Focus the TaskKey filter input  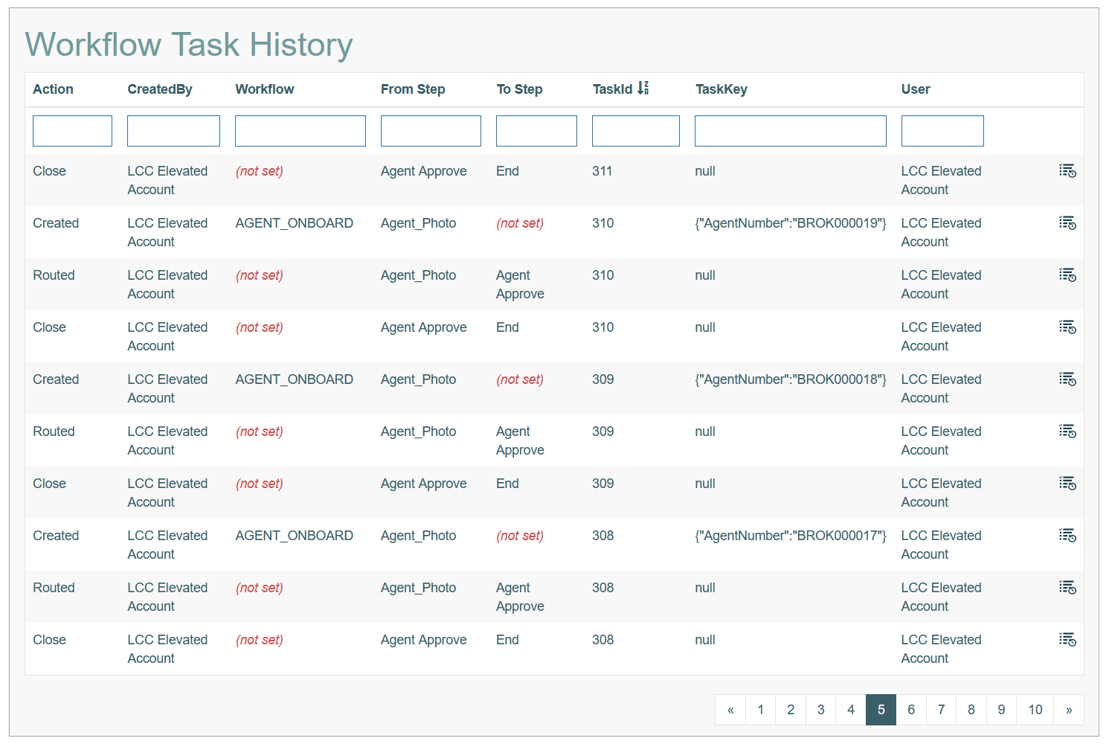point(791,131)
